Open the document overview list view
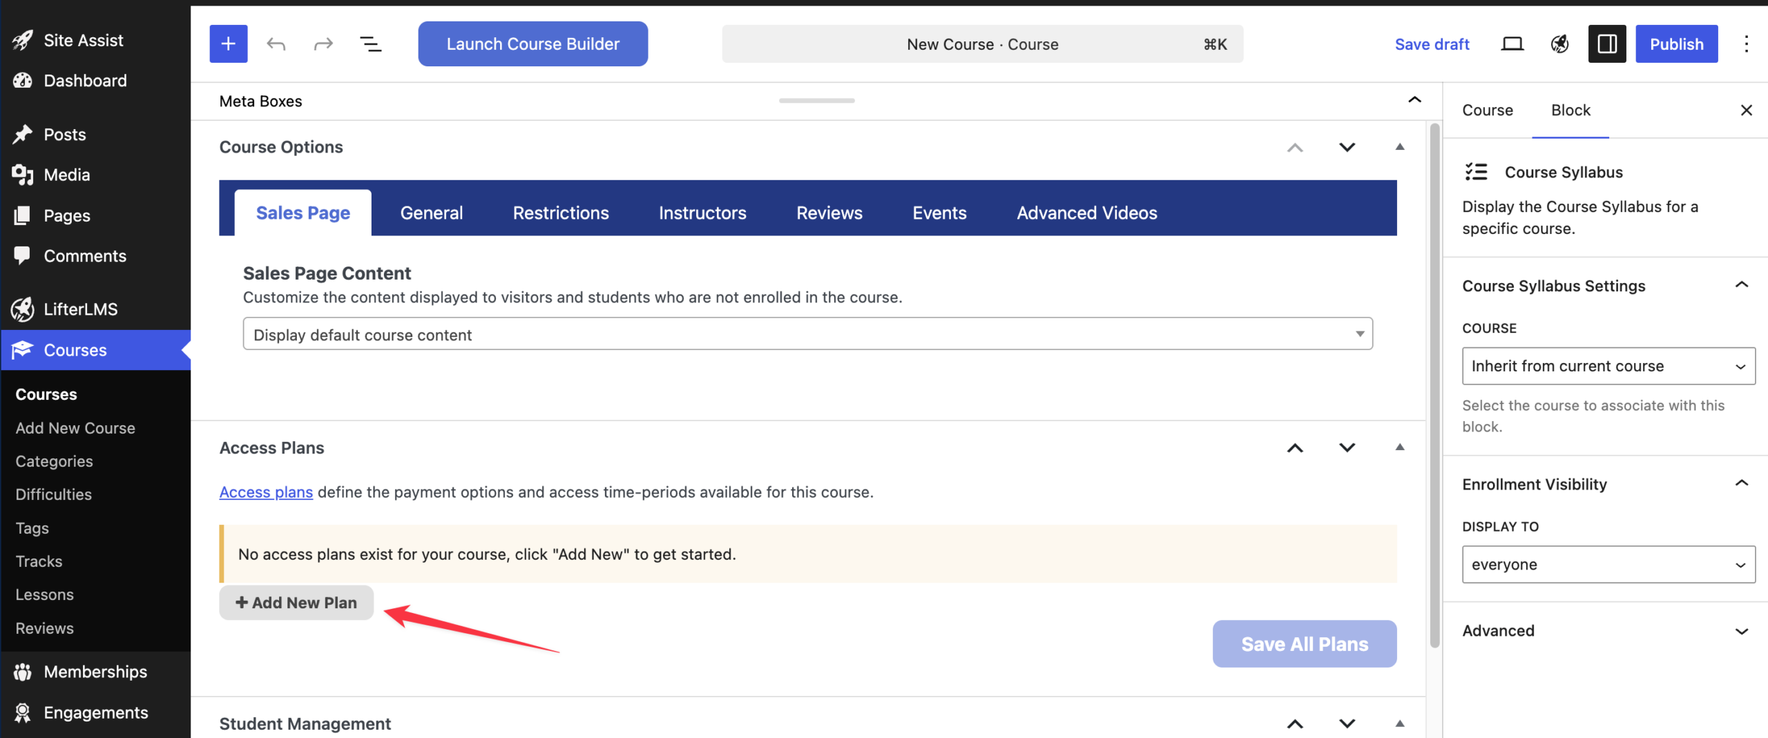This screenshot has height=738, width=1768. (x=371, y=44)
